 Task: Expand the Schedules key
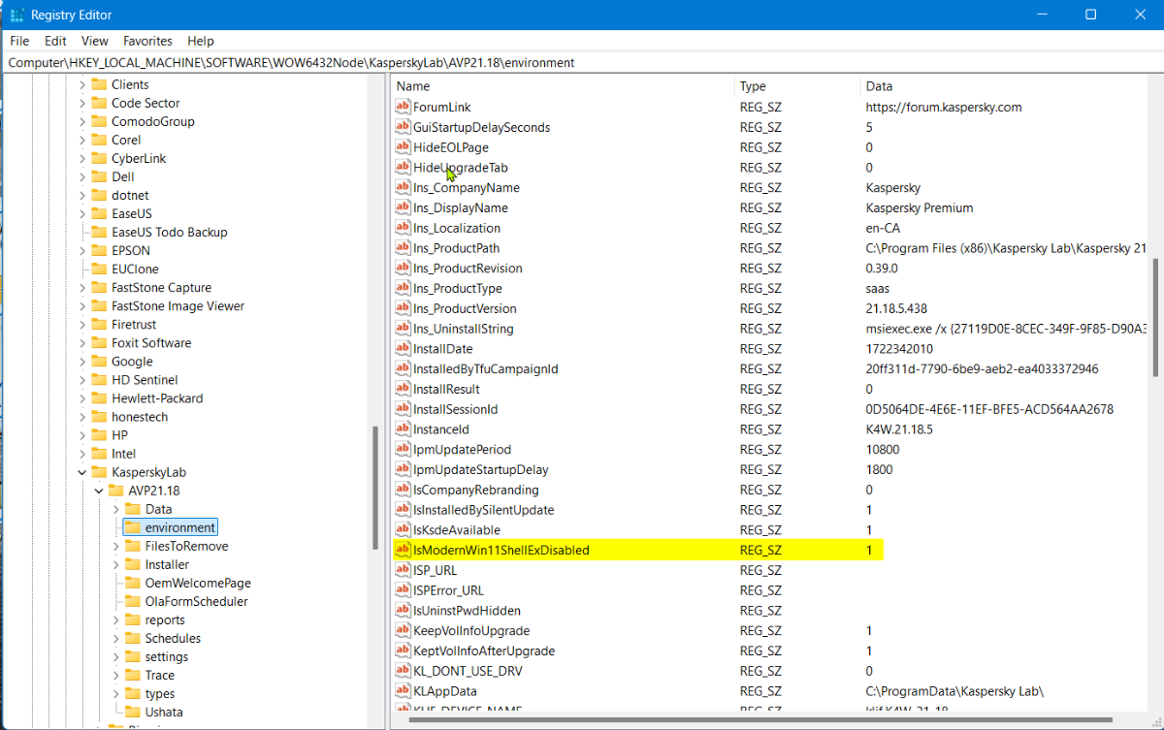115,638
